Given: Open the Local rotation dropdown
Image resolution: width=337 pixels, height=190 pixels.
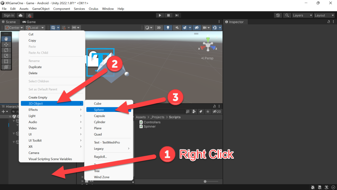Looking at the screenshot, I should tap(35, 28).
